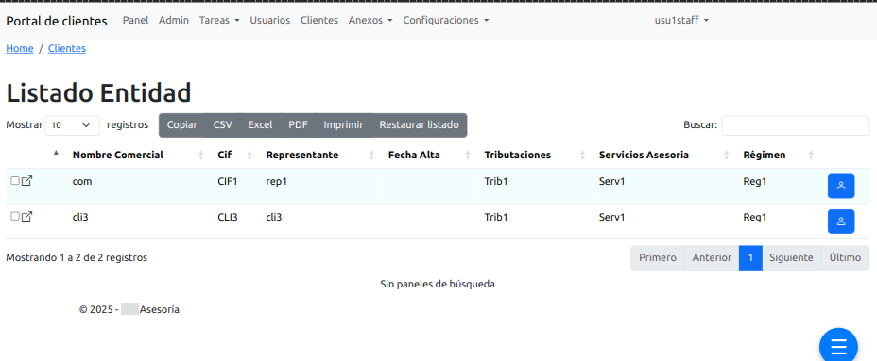This screenshot has height=361, width=877.
Task: Go to Siguiente page
Action: click(x=791, y=257)
